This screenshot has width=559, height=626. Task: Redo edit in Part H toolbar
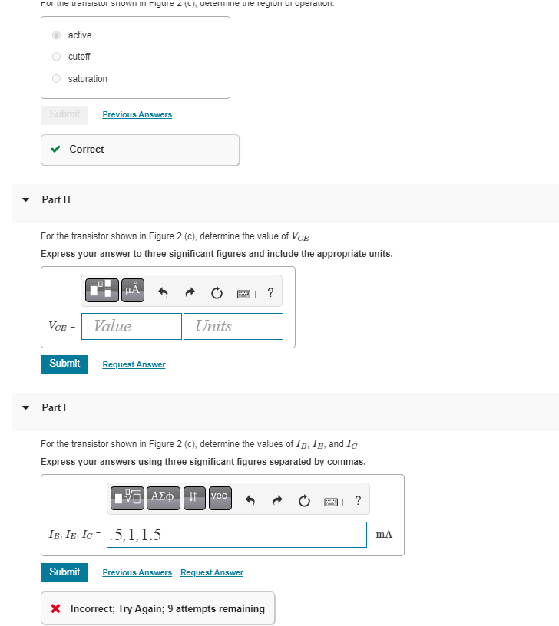point(190,292)
